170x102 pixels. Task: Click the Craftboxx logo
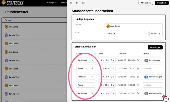[13, 3]
